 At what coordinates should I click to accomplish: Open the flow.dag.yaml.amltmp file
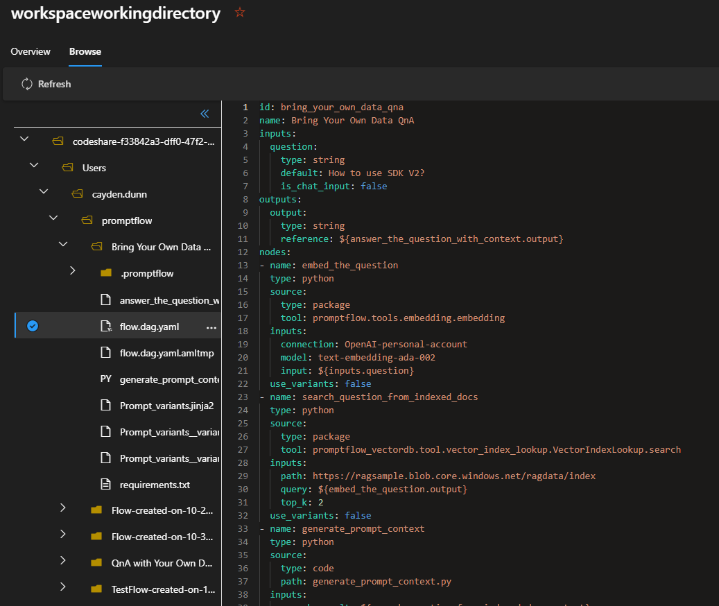pos(167,353)
